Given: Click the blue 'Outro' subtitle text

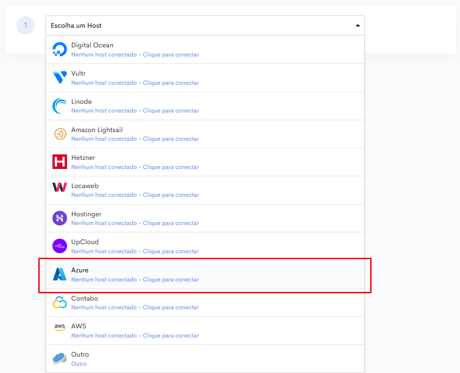Looking at the screenshot, I should click(x=79, y=363).
